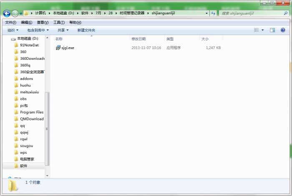Click the qqwj folder icon in sidebar
Screen dimensions: 292x196
[x=16, y=132]
